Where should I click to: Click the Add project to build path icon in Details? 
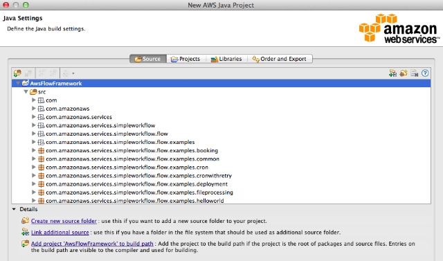pyautogui.click(x=25, y=243)
